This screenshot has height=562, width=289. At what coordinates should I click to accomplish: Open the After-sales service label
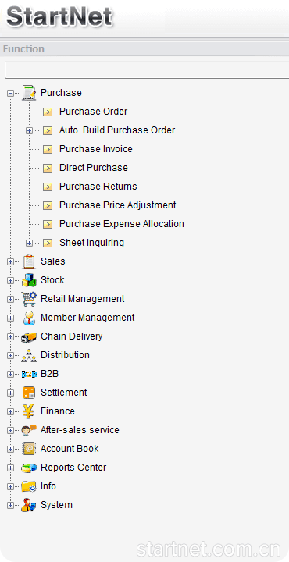click(80, 430)
